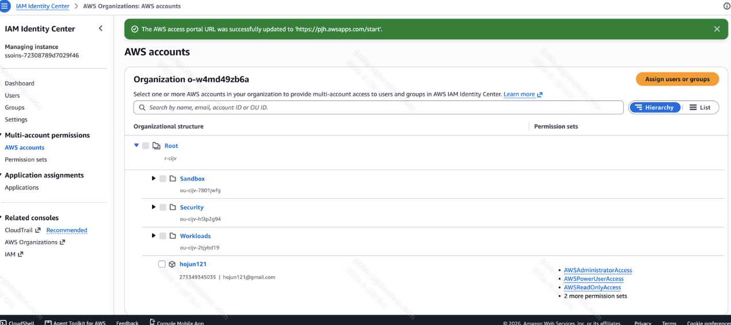Focus the account search field
This screenshot has width=731, height=325.
coord(379,107)
